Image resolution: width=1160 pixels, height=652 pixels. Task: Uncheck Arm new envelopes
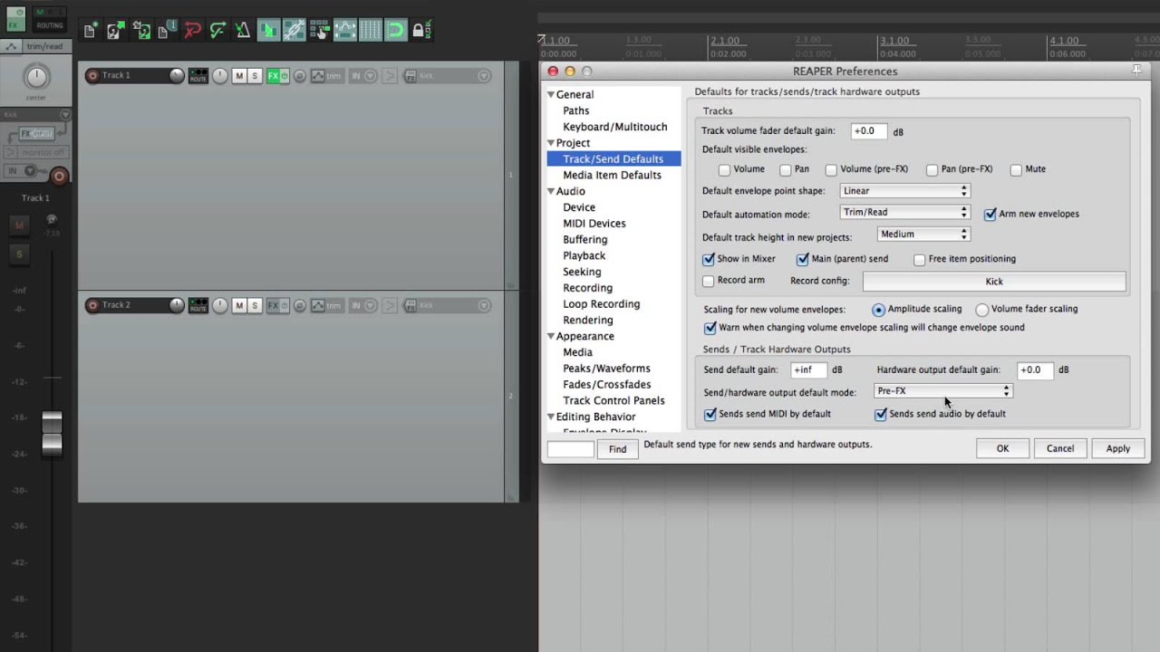[x=990, y=215]
